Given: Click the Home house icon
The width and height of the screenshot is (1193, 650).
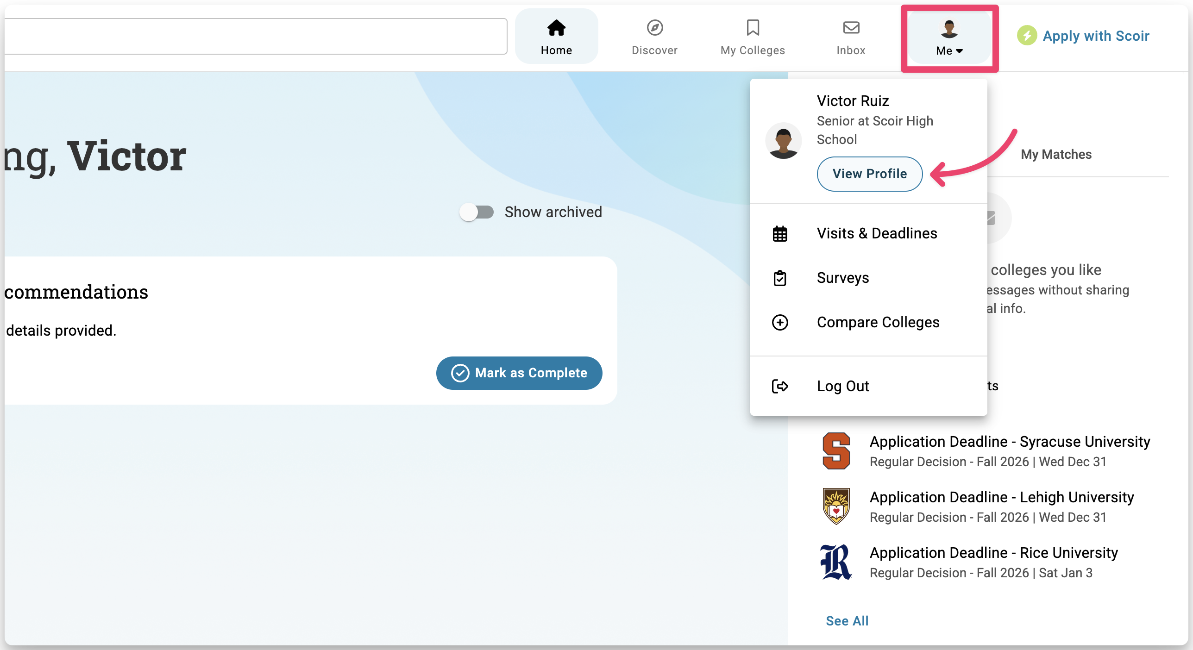Looking at the screenshot, I should (556, 28).
